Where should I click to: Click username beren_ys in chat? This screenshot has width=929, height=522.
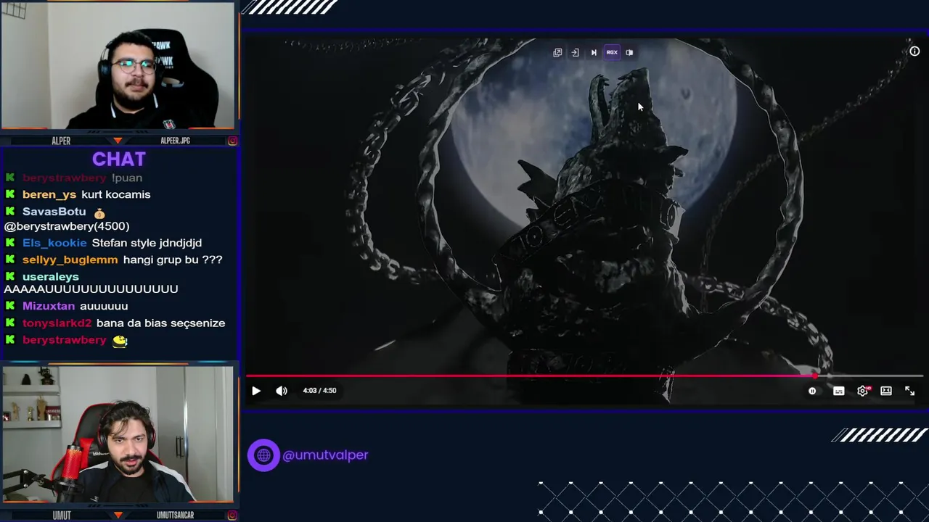[49, 194]
